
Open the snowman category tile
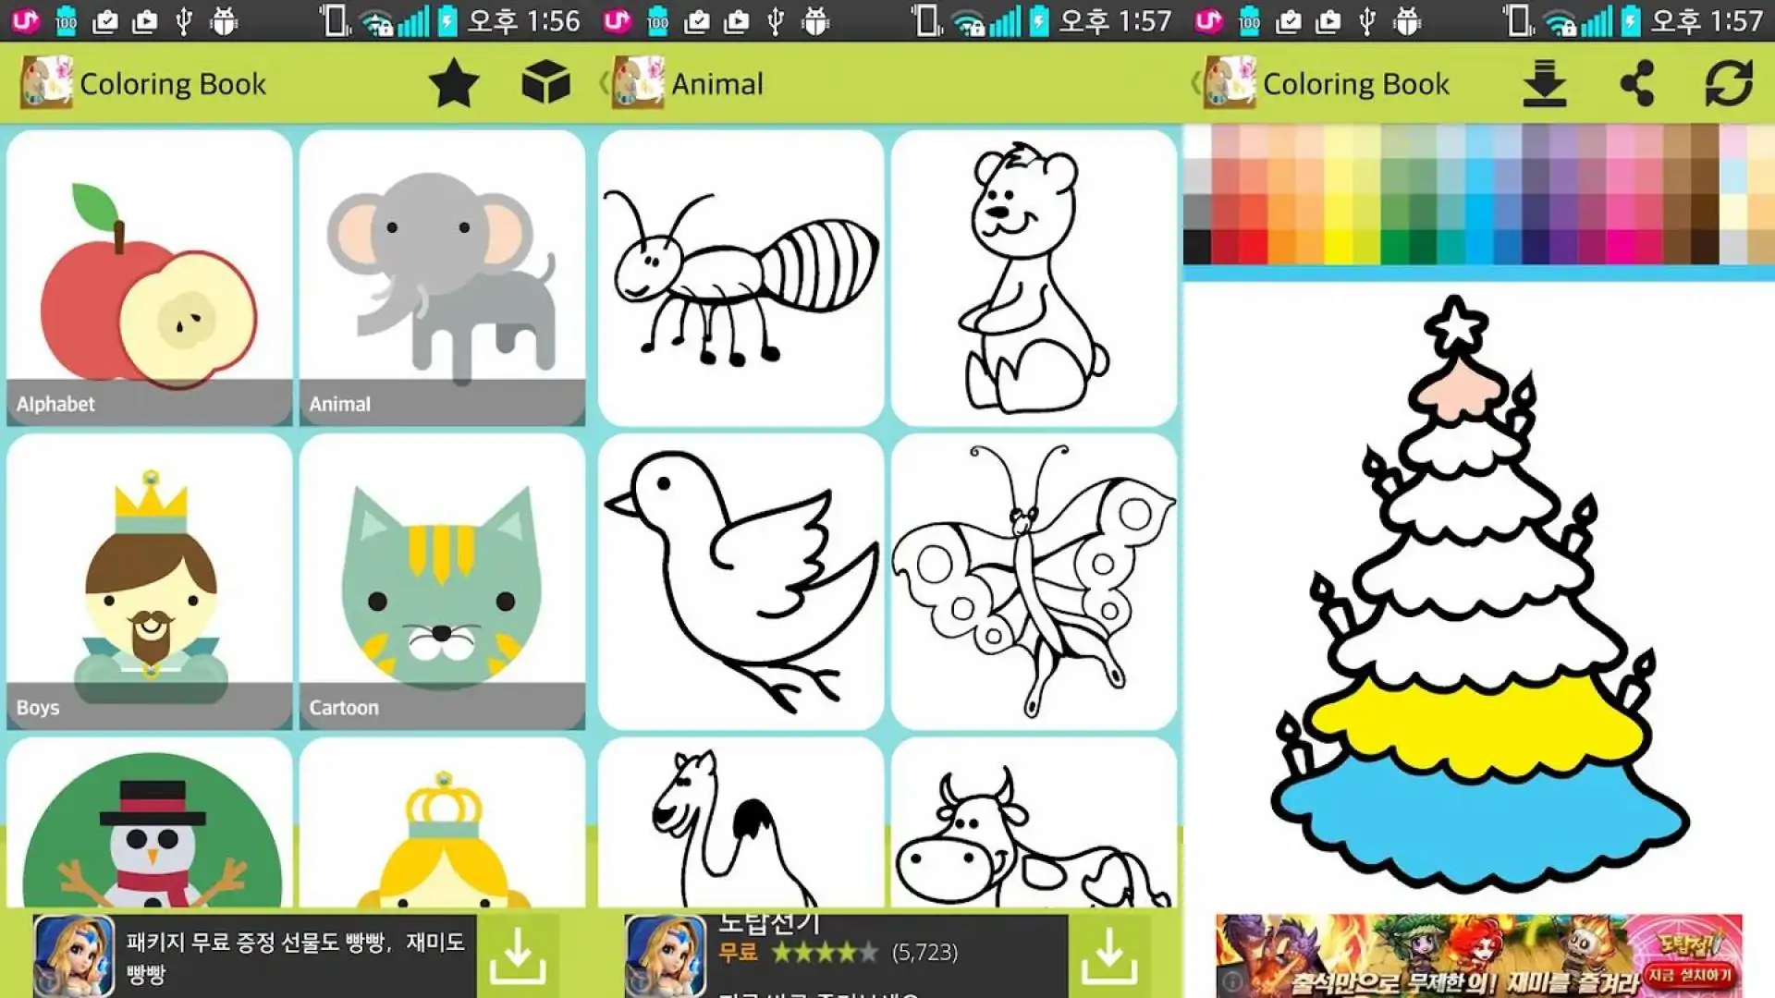pyautogui.click(x=149, y=822)
